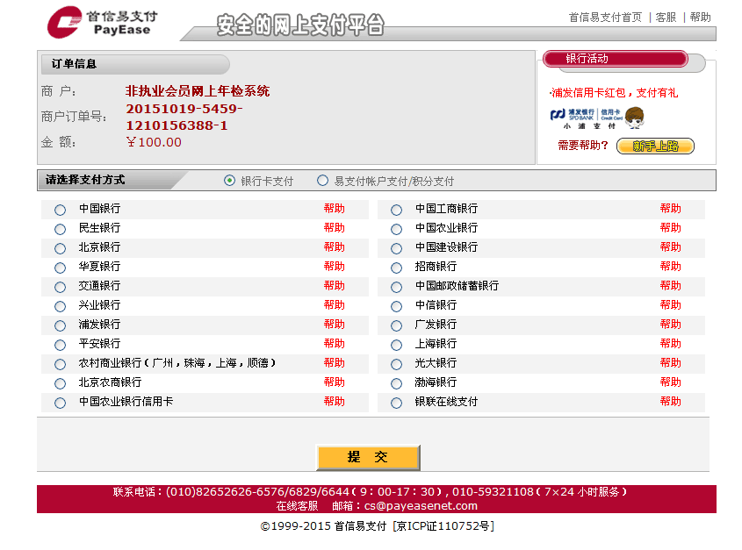Click the top-right 帮助 link

(700, 17)
